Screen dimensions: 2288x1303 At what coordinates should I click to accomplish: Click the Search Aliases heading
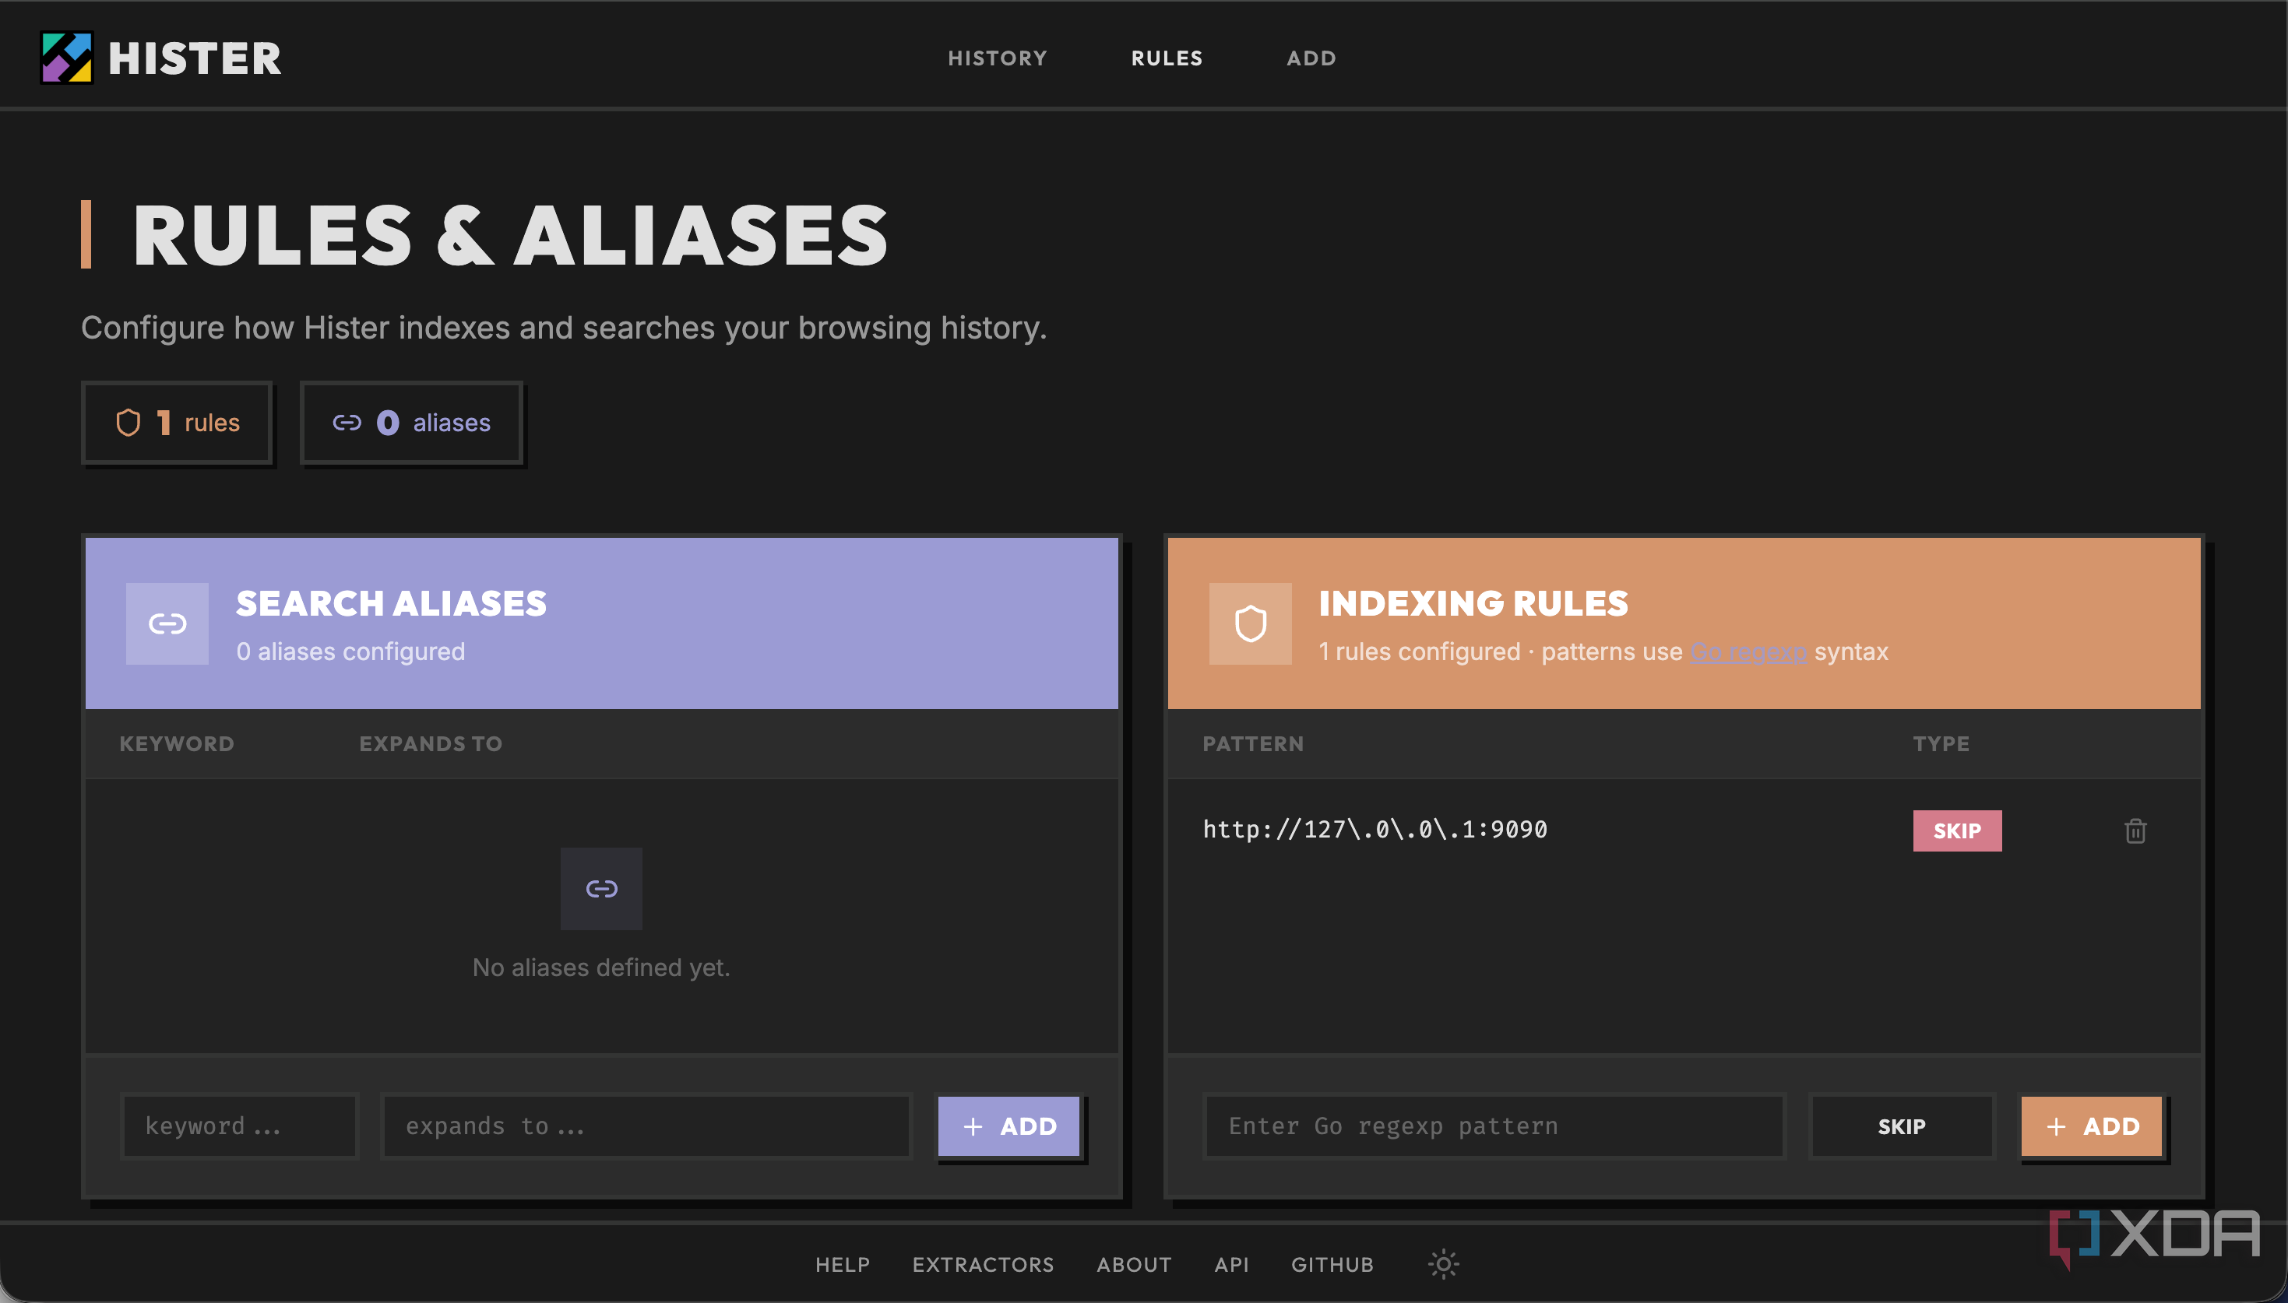pos(391,603)
